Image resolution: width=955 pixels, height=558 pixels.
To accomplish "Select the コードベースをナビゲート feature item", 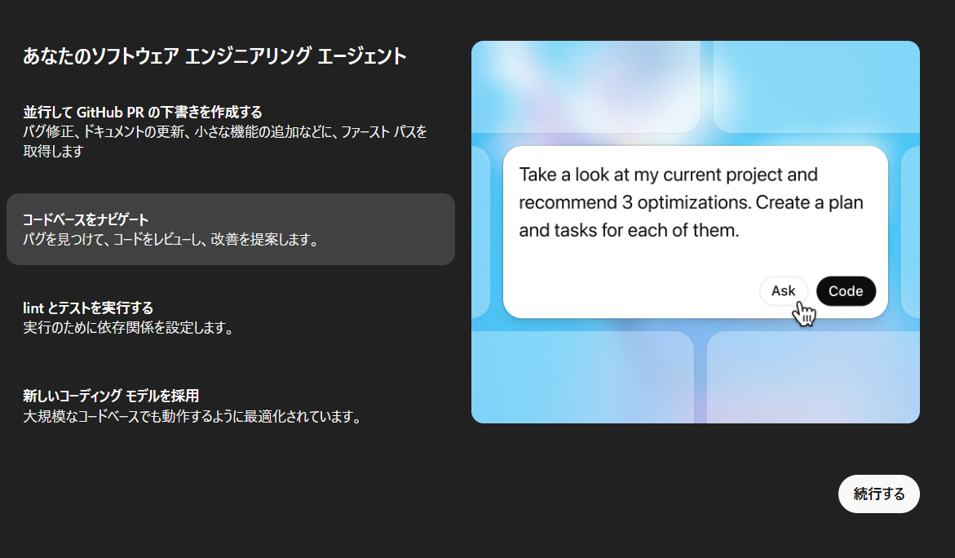I will (231, 229).
